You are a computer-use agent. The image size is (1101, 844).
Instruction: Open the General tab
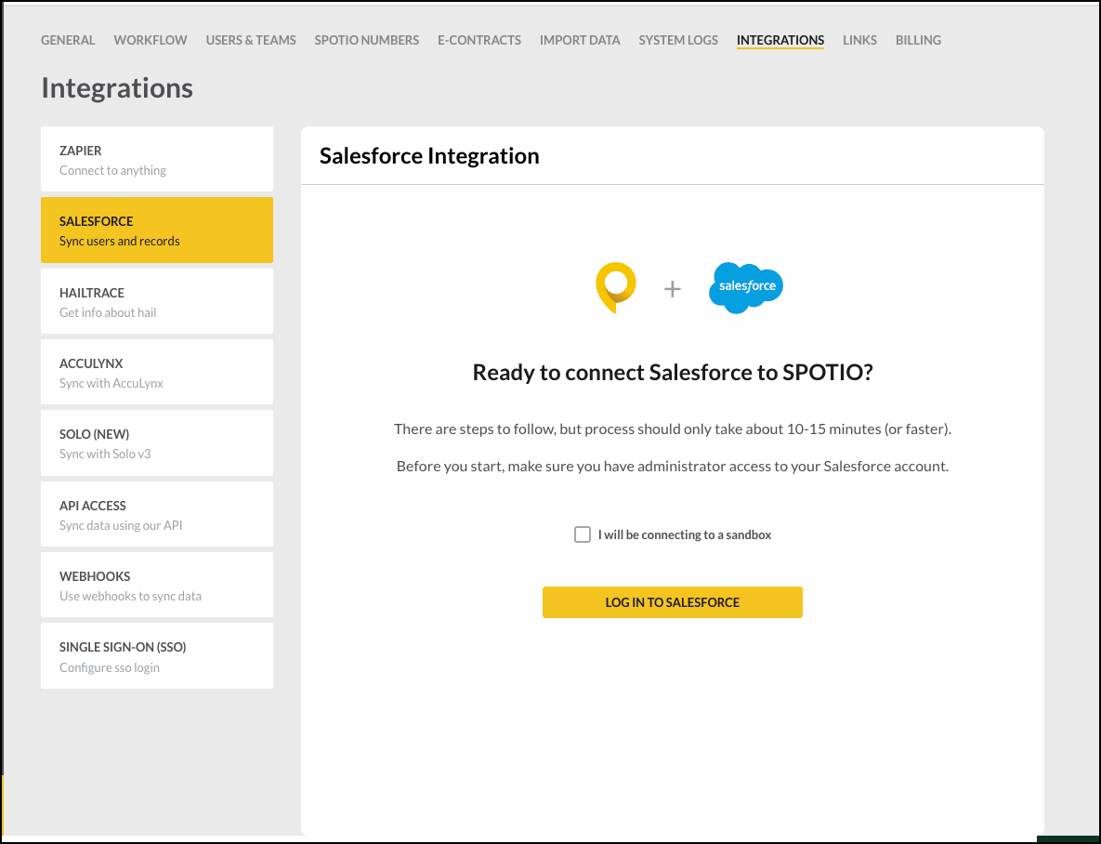(68, 40)
